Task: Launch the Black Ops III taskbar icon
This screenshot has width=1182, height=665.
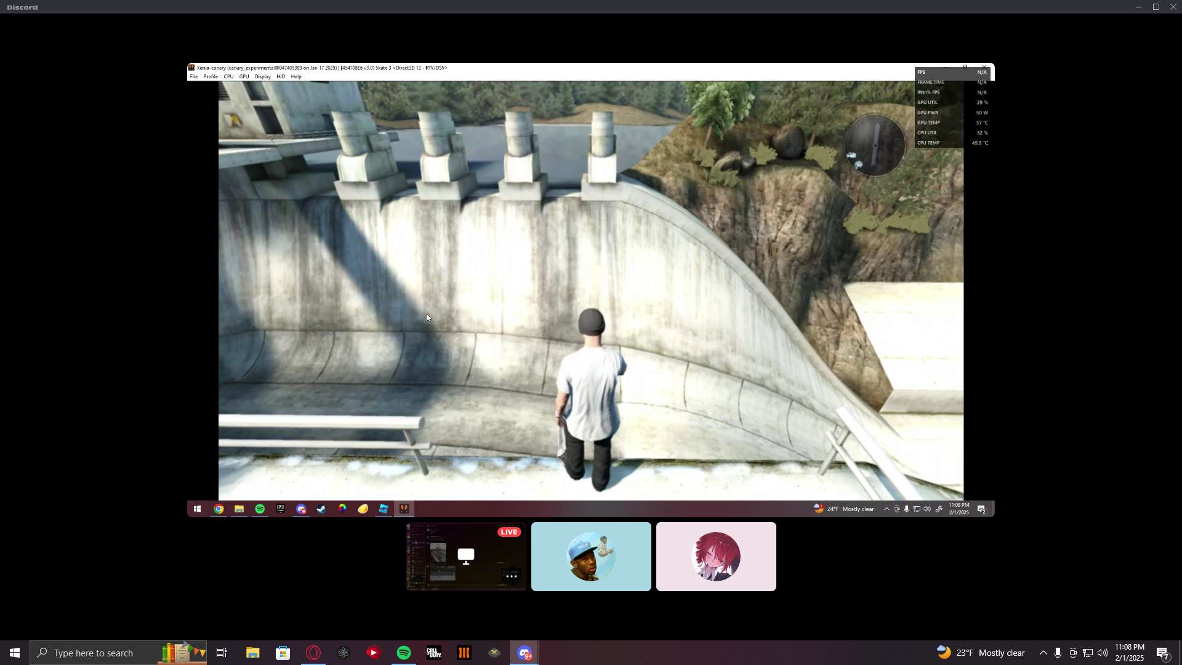Action: (x=464, y=653)
